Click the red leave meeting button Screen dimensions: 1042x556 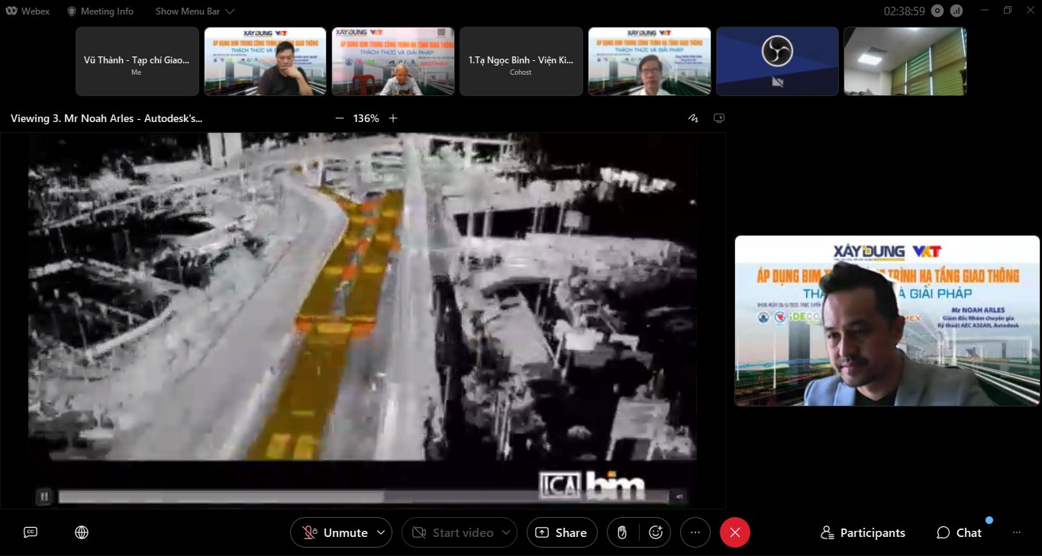click(x=734, y=532)
